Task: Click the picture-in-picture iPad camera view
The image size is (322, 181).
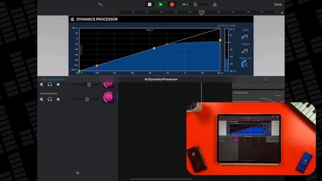Action: pos(251,139)
